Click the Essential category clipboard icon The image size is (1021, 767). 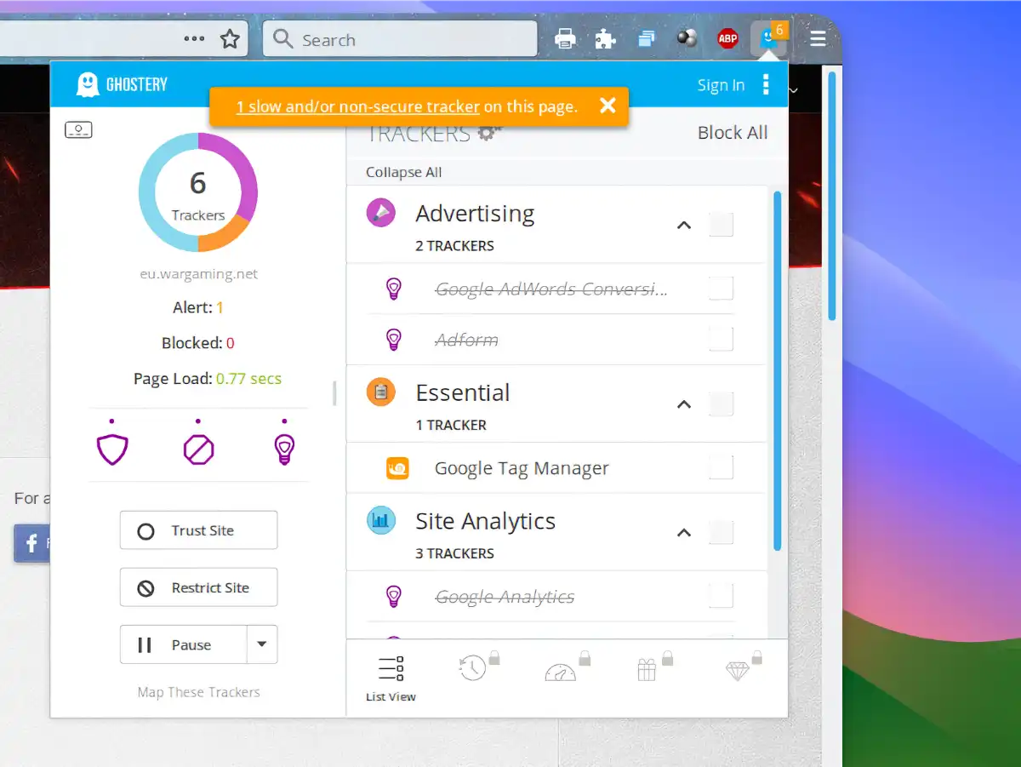[380, 392]
